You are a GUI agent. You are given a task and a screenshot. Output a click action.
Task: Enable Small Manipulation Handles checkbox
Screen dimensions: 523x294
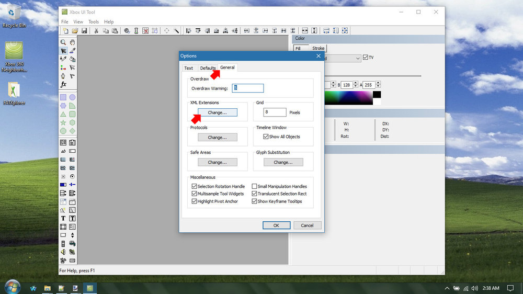click(255, 186)
